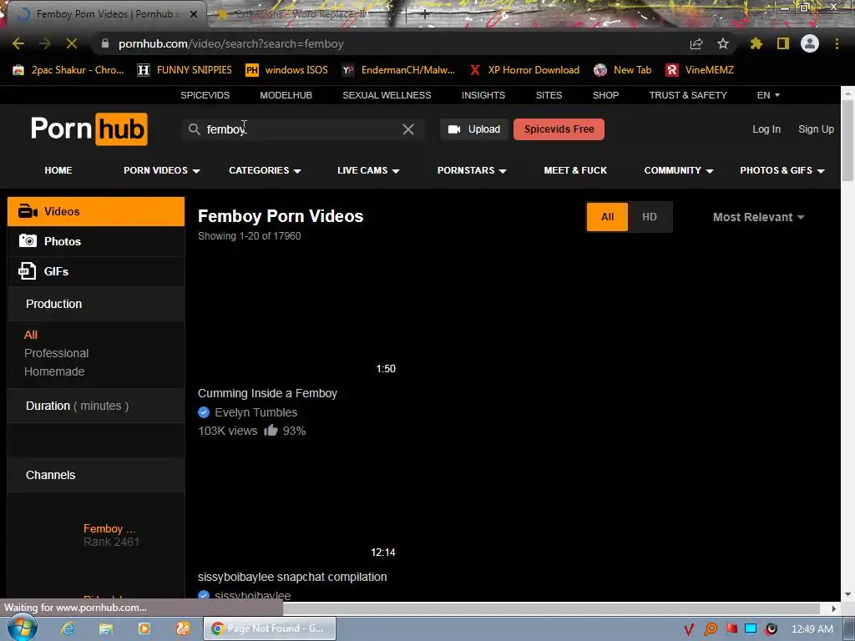Open the 2pac Shakur bookmark
855x641 pixels.
tap(68, 70)
